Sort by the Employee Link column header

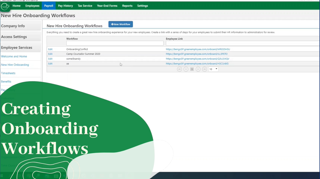[174, 39]
